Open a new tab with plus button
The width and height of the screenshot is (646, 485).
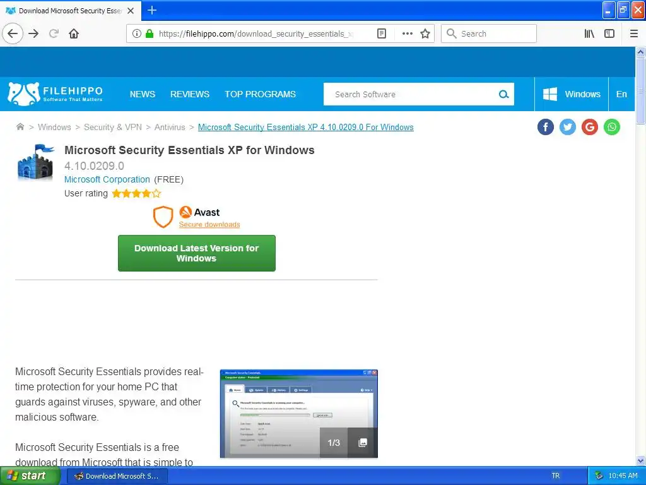click(x=151, y=10)
